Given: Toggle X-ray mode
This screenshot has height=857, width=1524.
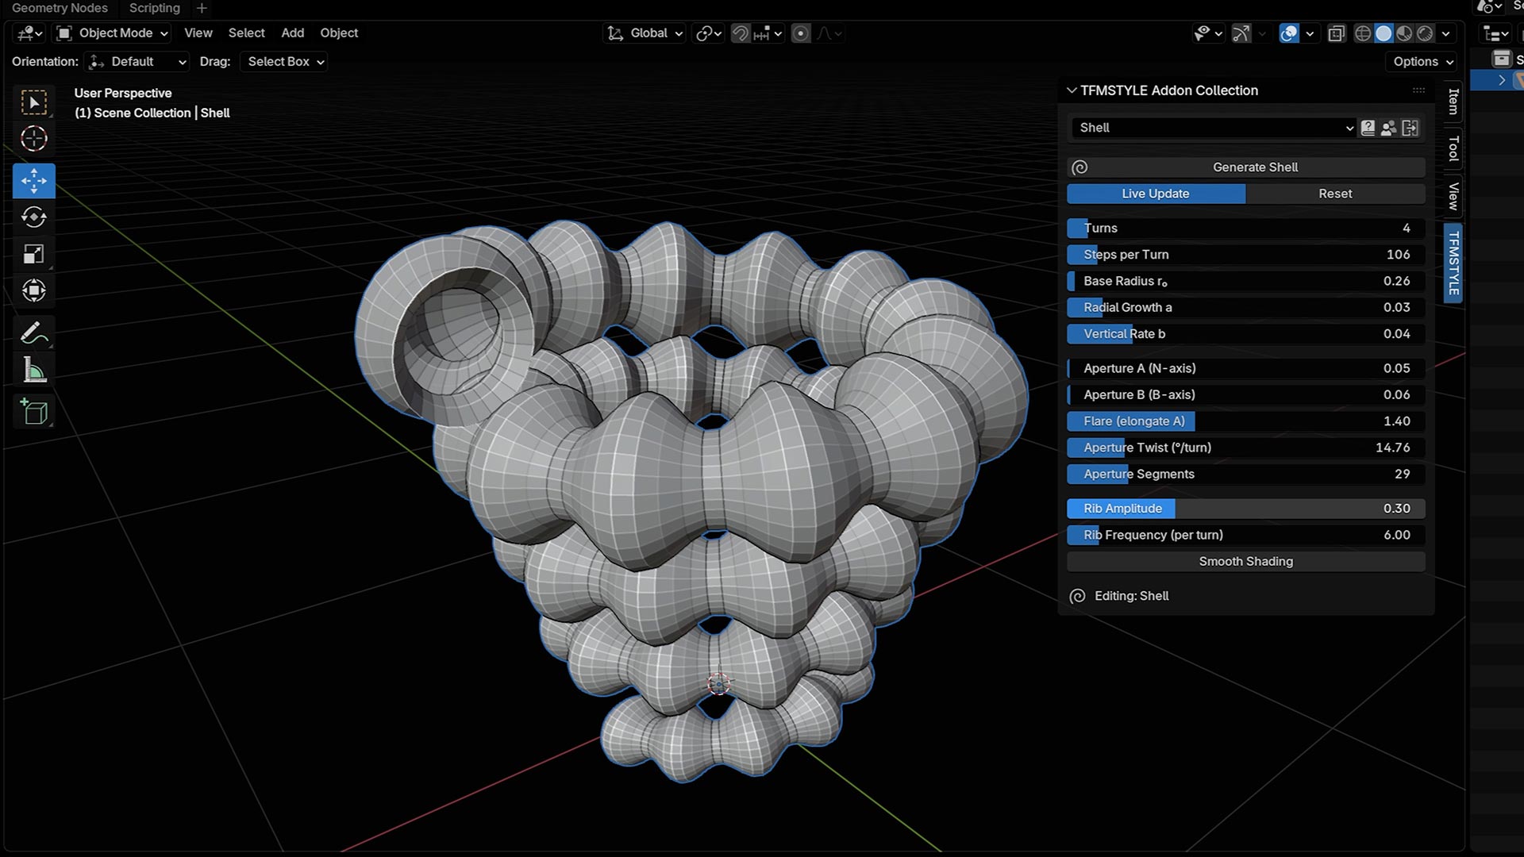Looking at the screenshot, I should click(x=1337, y=33).
